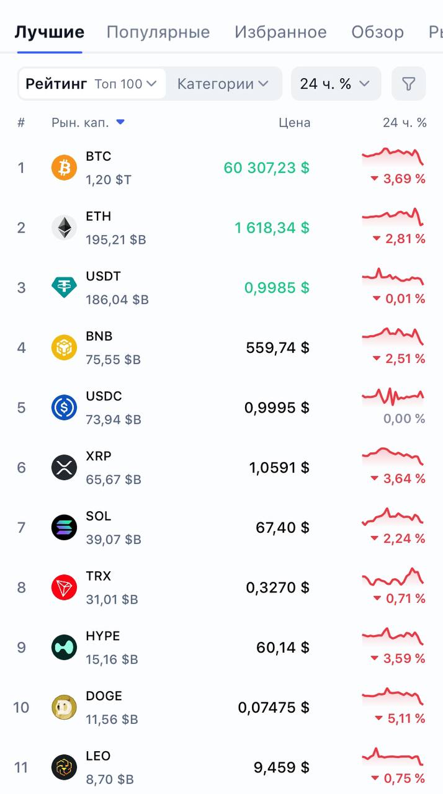Open the HYPE coin row
Viewport: 443px width, 794px height.
point(221,648)
